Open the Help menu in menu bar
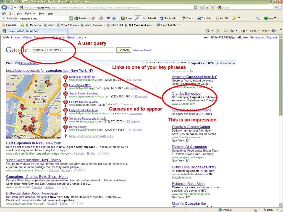This screenshot has width=283, height=212. 50,13
